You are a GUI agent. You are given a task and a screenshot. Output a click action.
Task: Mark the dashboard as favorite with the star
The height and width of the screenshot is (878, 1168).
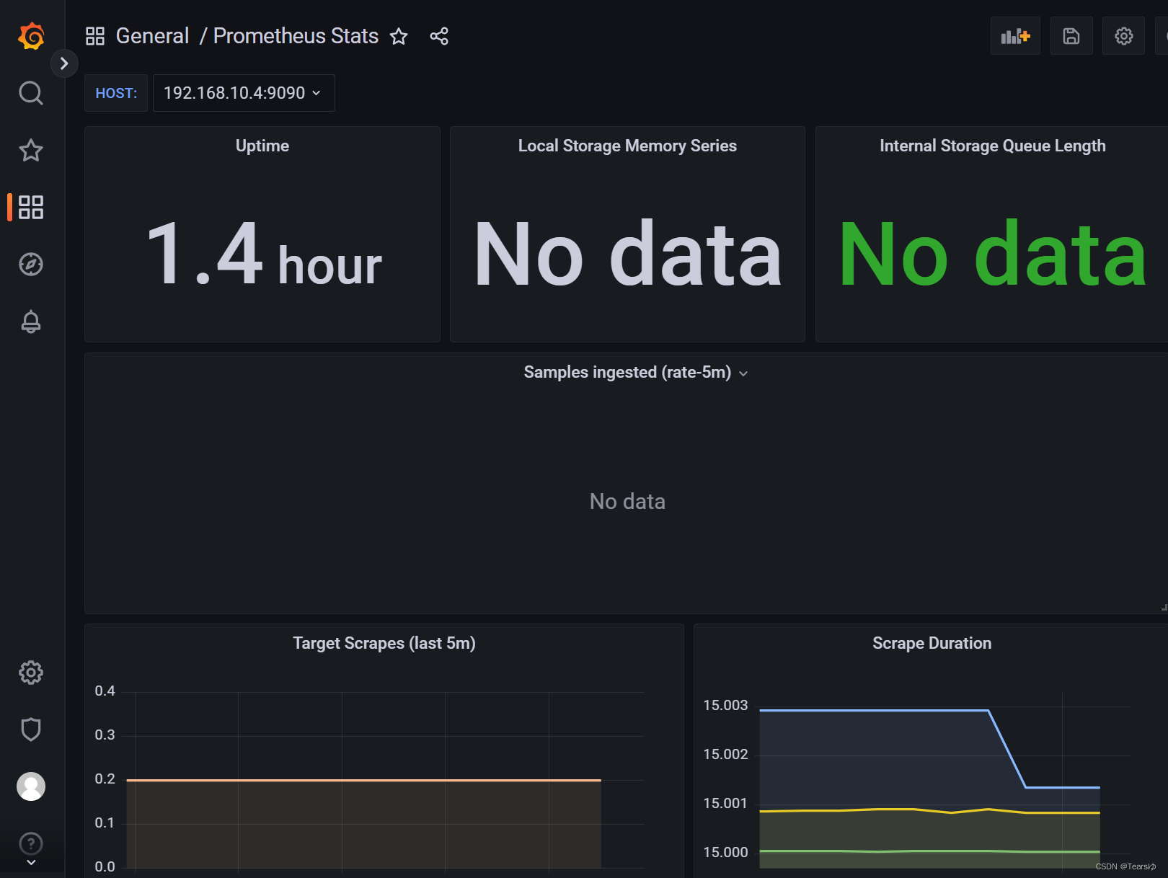click(x=399, y=36)
